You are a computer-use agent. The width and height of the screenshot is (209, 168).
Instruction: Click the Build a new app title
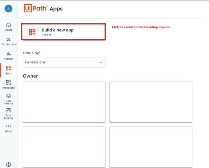point(58,30)
